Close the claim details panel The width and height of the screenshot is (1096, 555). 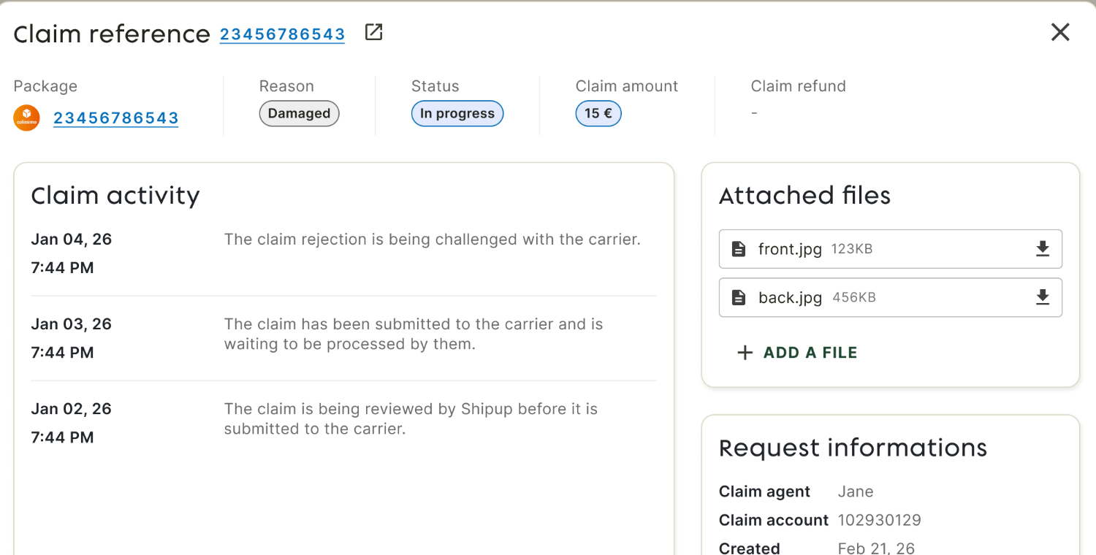(x=1059, y=32)
